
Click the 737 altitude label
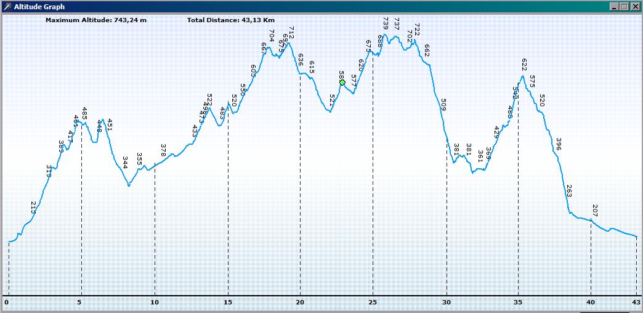[x=397, y=23]
